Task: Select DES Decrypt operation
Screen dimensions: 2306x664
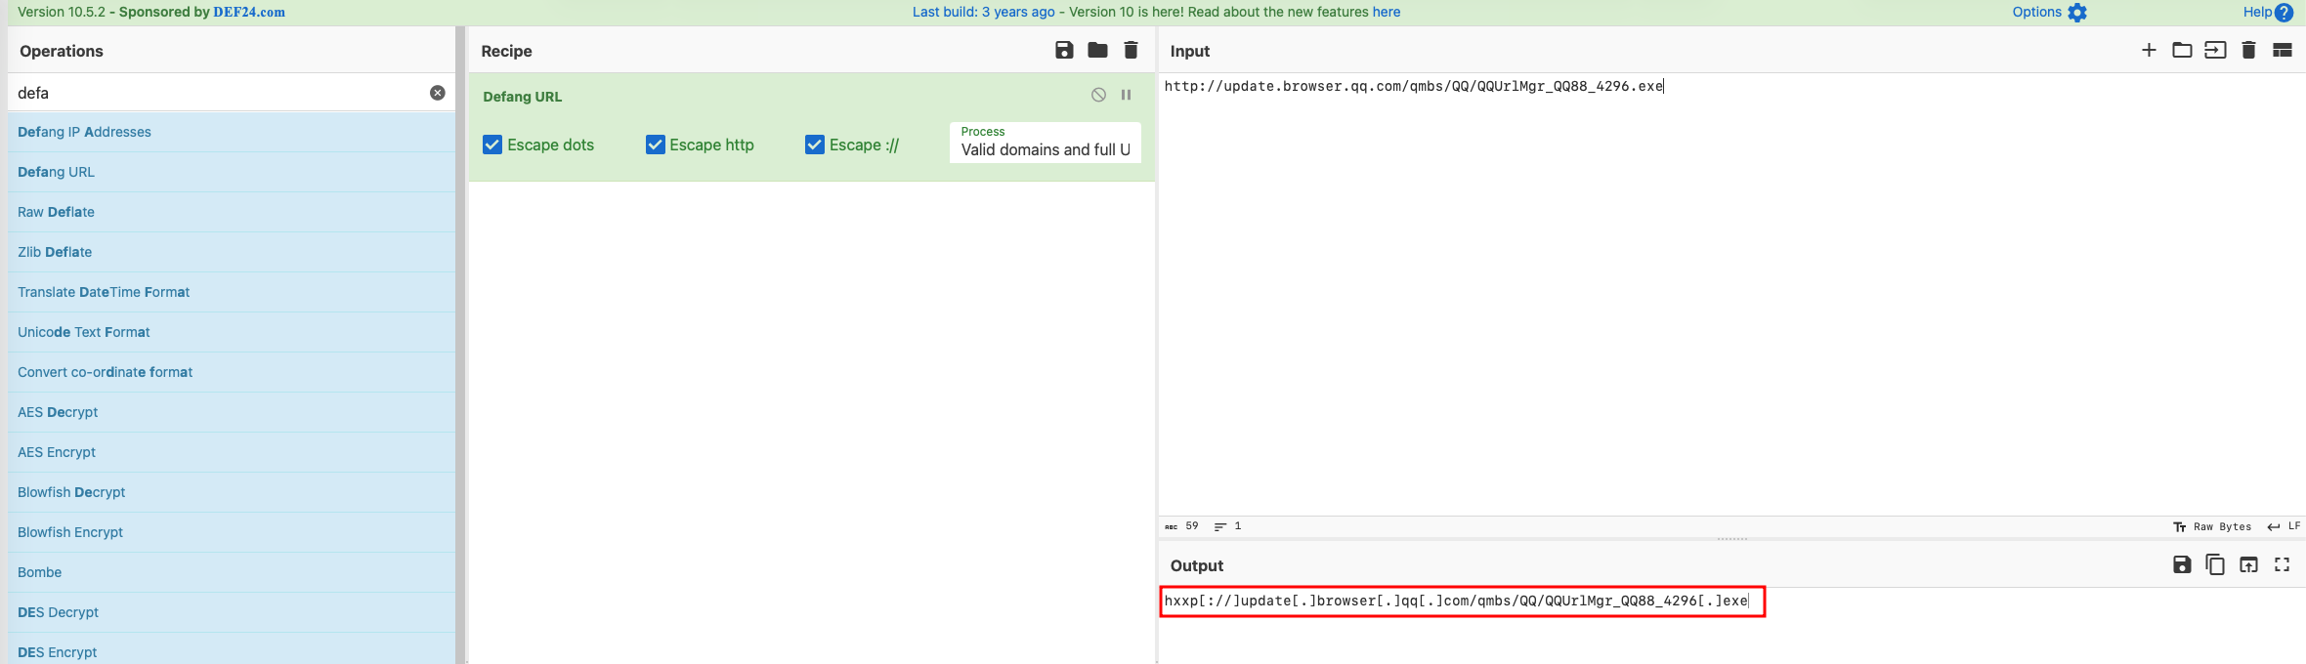Action: 232,612
